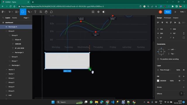Click the Edit object toolbar icon

(x=93, y=12)
